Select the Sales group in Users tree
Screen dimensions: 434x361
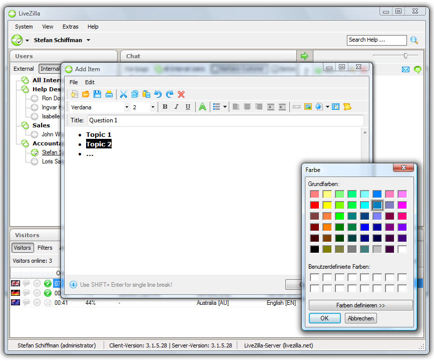pos(41,125)
